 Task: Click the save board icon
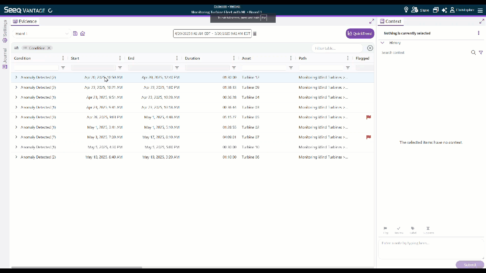[75, 33]
